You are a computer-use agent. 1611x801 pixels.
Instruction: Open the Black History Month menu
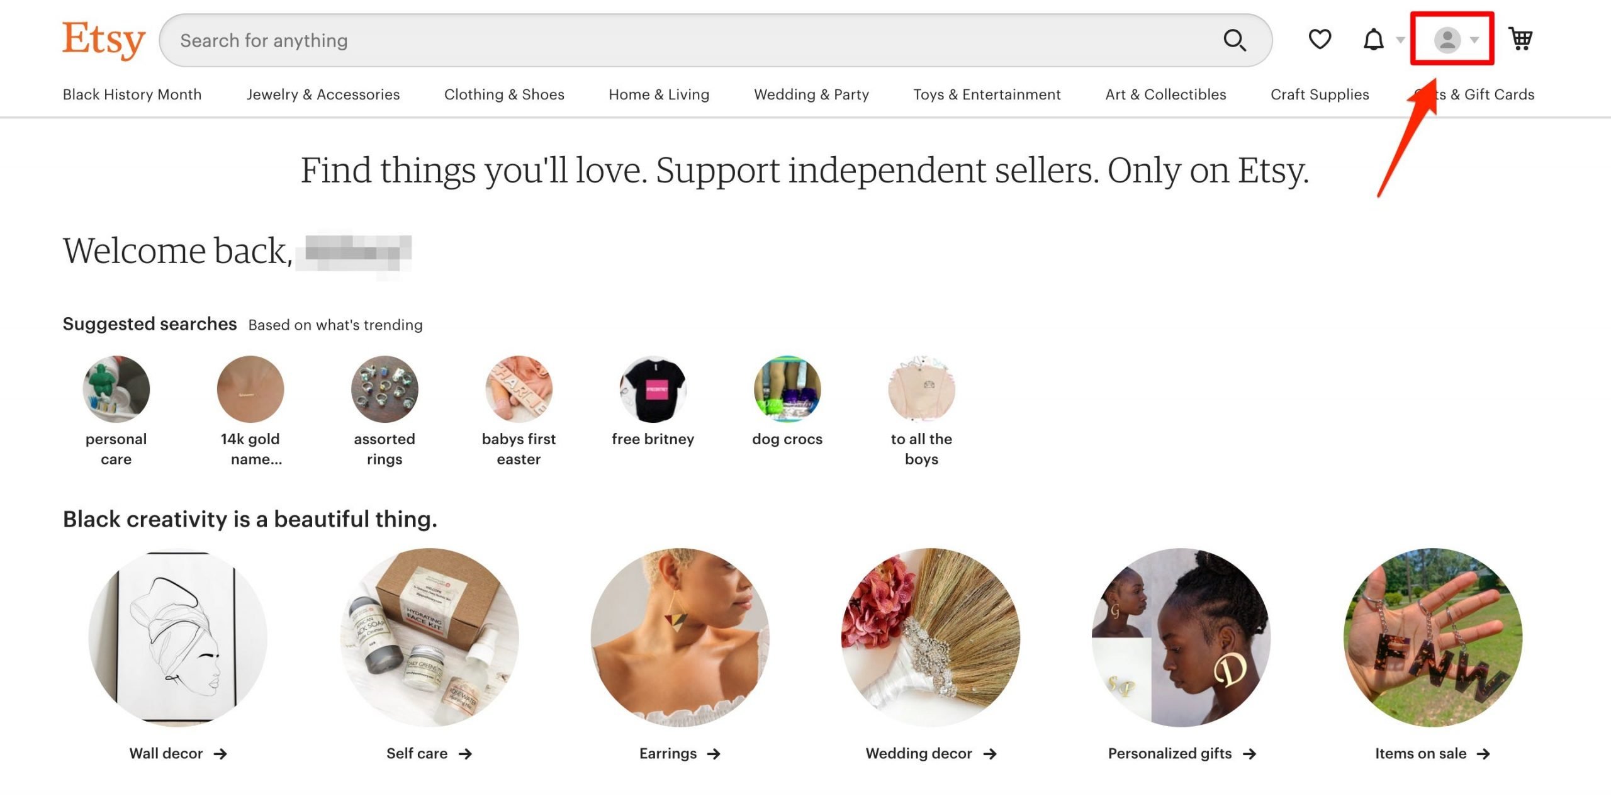click(132, 94)
